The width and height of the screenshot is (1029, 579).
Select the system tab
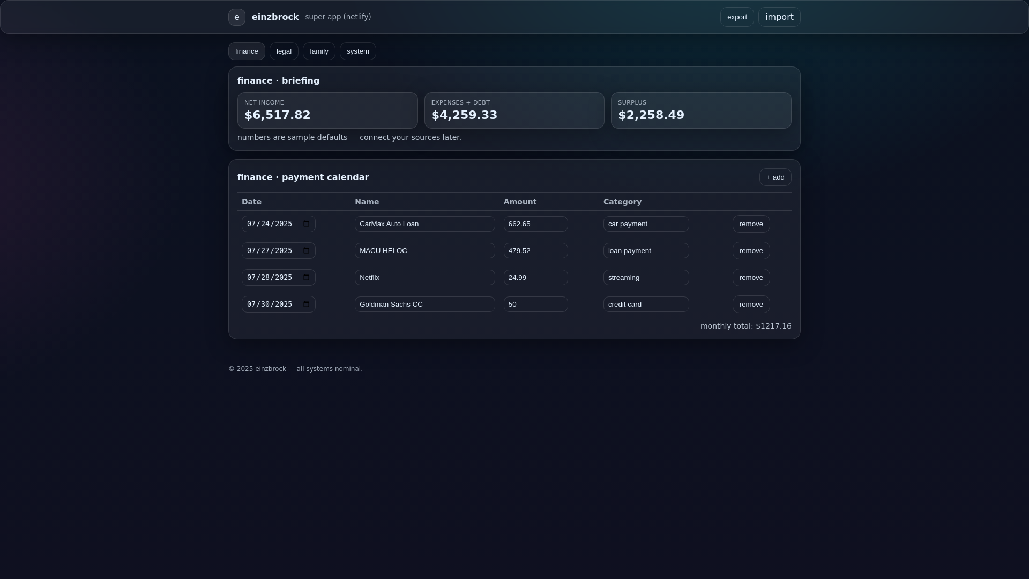pyautogui.click(x=358, y=51)
